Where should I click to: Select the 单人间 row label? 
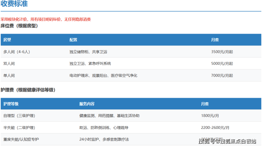[9, 75]
